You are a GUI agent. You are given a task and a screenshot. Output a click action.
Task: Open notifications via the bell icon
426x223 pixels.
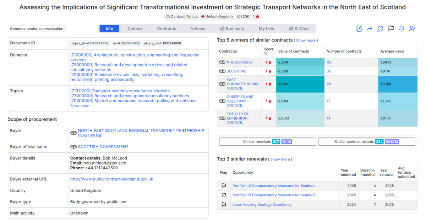tap(402, 29)
